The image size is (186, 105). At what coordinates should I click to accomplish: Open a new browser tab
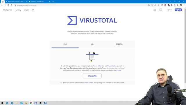pos(53,2)
